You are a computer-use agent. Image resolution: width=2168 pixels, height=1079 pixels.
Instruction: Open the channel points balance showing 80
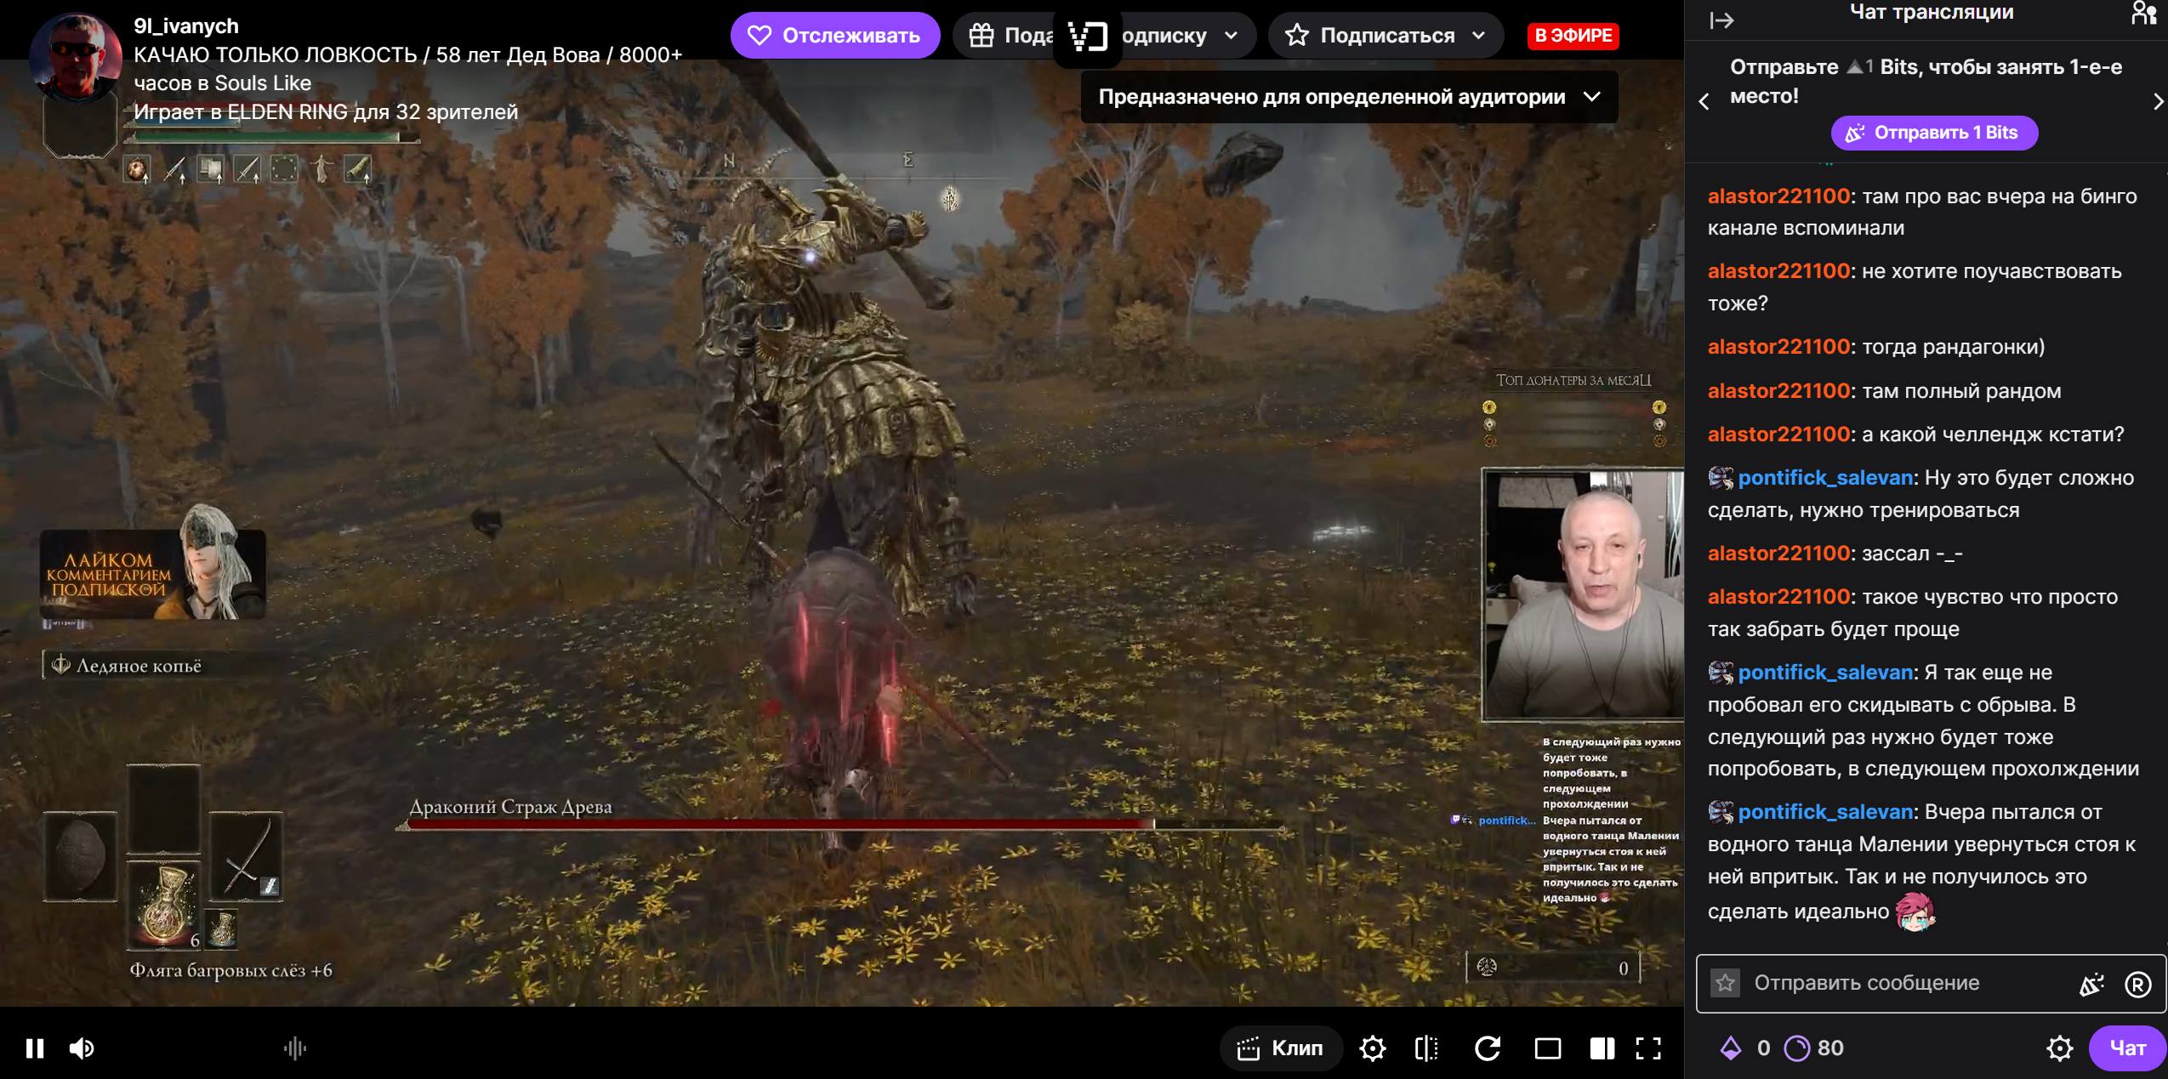point(1814,1048)
